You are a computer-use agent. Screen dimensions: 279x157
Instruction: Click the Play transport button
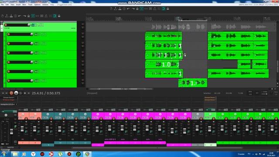(16, 93)
